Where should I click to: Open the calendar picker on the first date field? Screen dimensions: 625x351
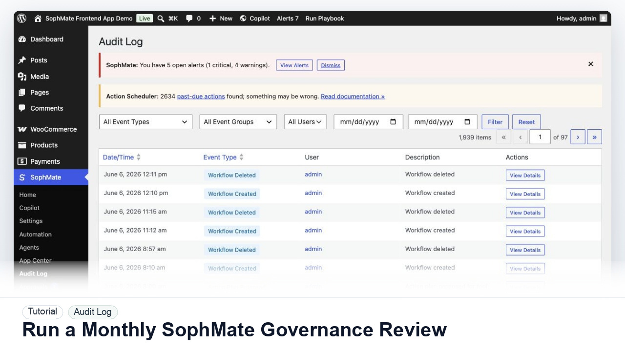pyautogui.click(x=393, y=122)
